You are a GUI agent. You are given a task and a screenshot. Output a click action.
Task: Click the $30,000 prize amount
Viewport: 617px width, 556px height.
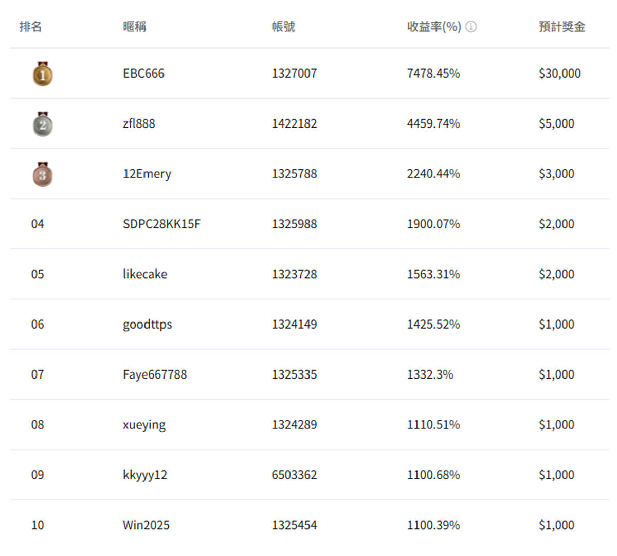[x=559, y=74]
